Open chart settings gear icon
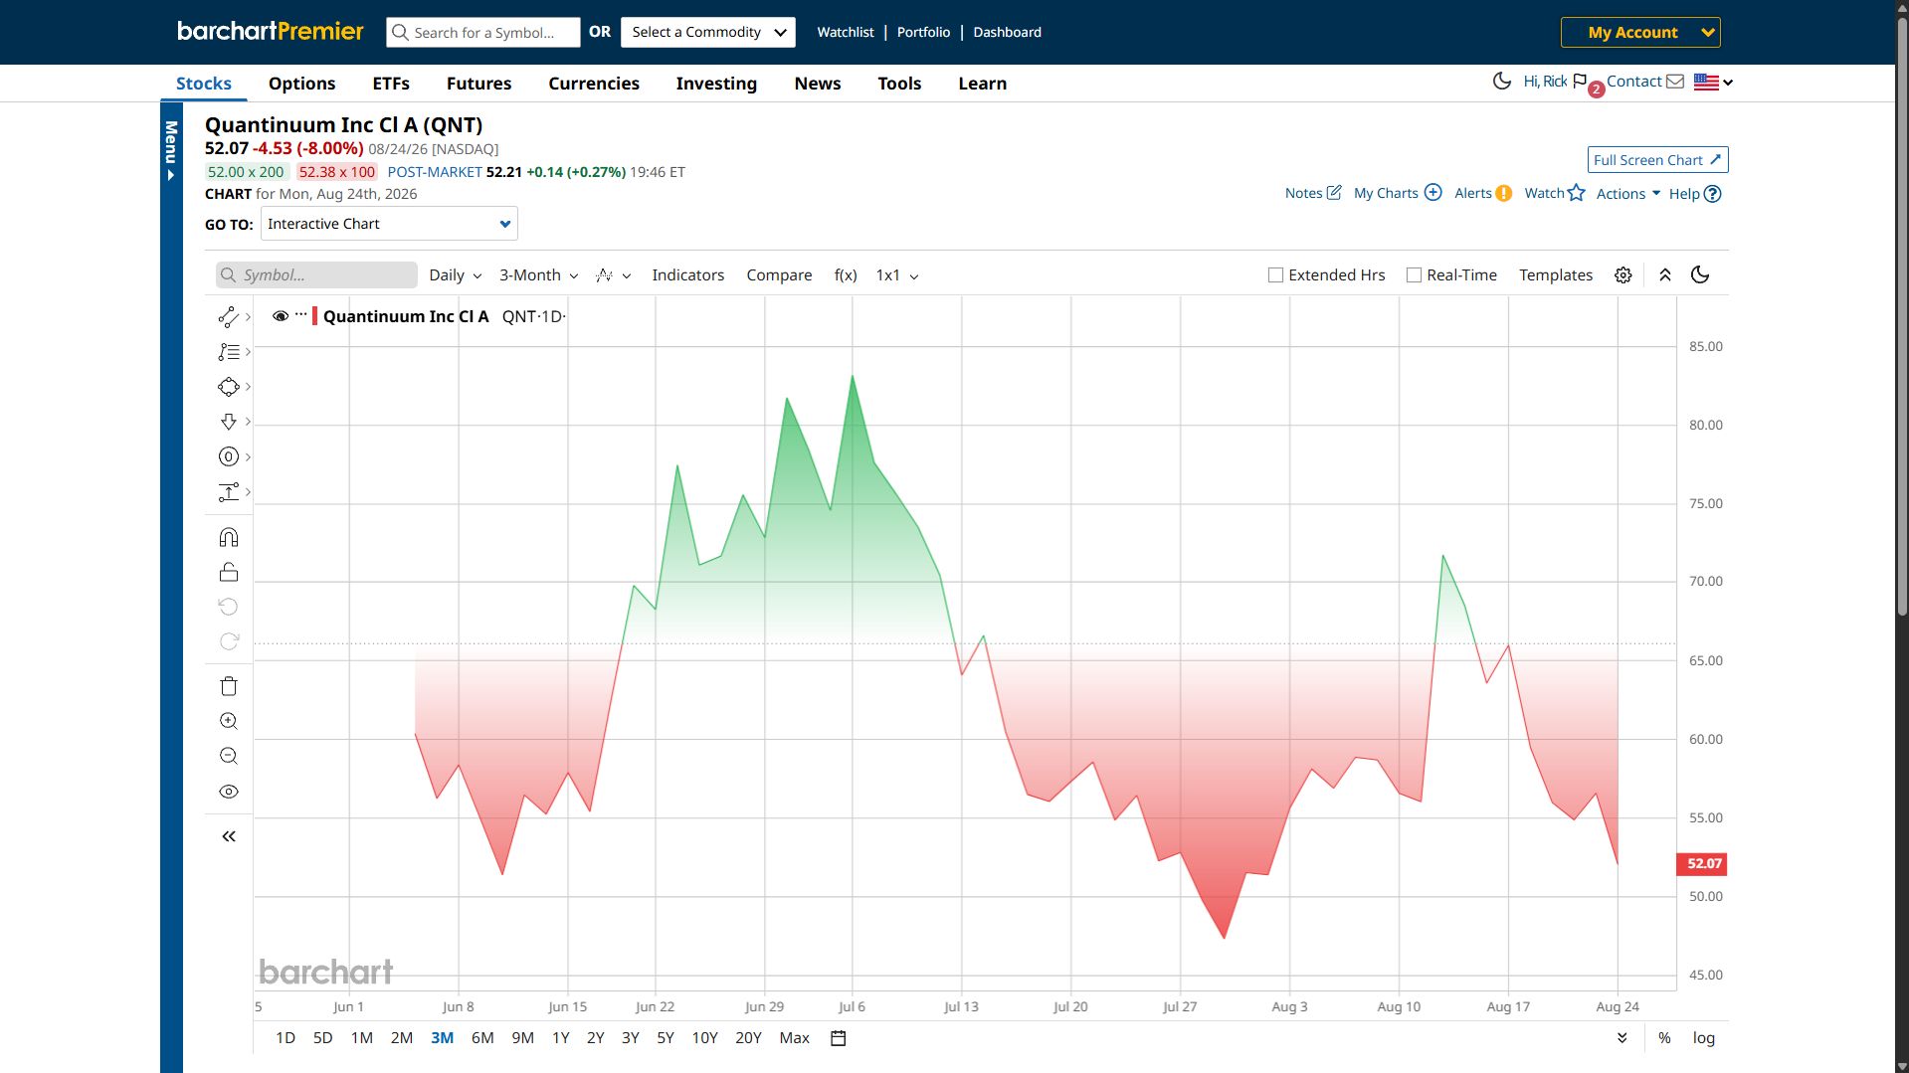This screenshot has width=1909, height=1073. (1623, 275)
